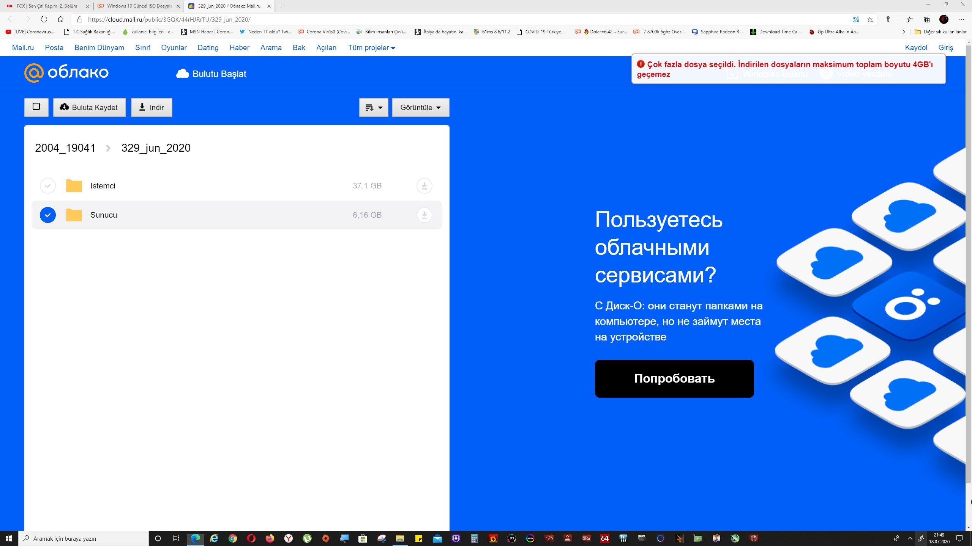The image size is (972, 546).
Task: Click the Oblako cloud logo
Action: [x=66, y=72]
